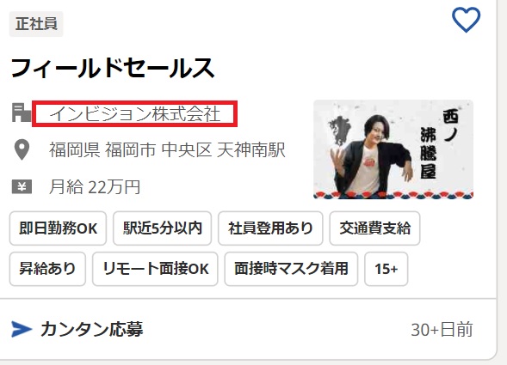Expand more tags with 15+
Viewport: 507px width, 365px height.
pos(386,269)
